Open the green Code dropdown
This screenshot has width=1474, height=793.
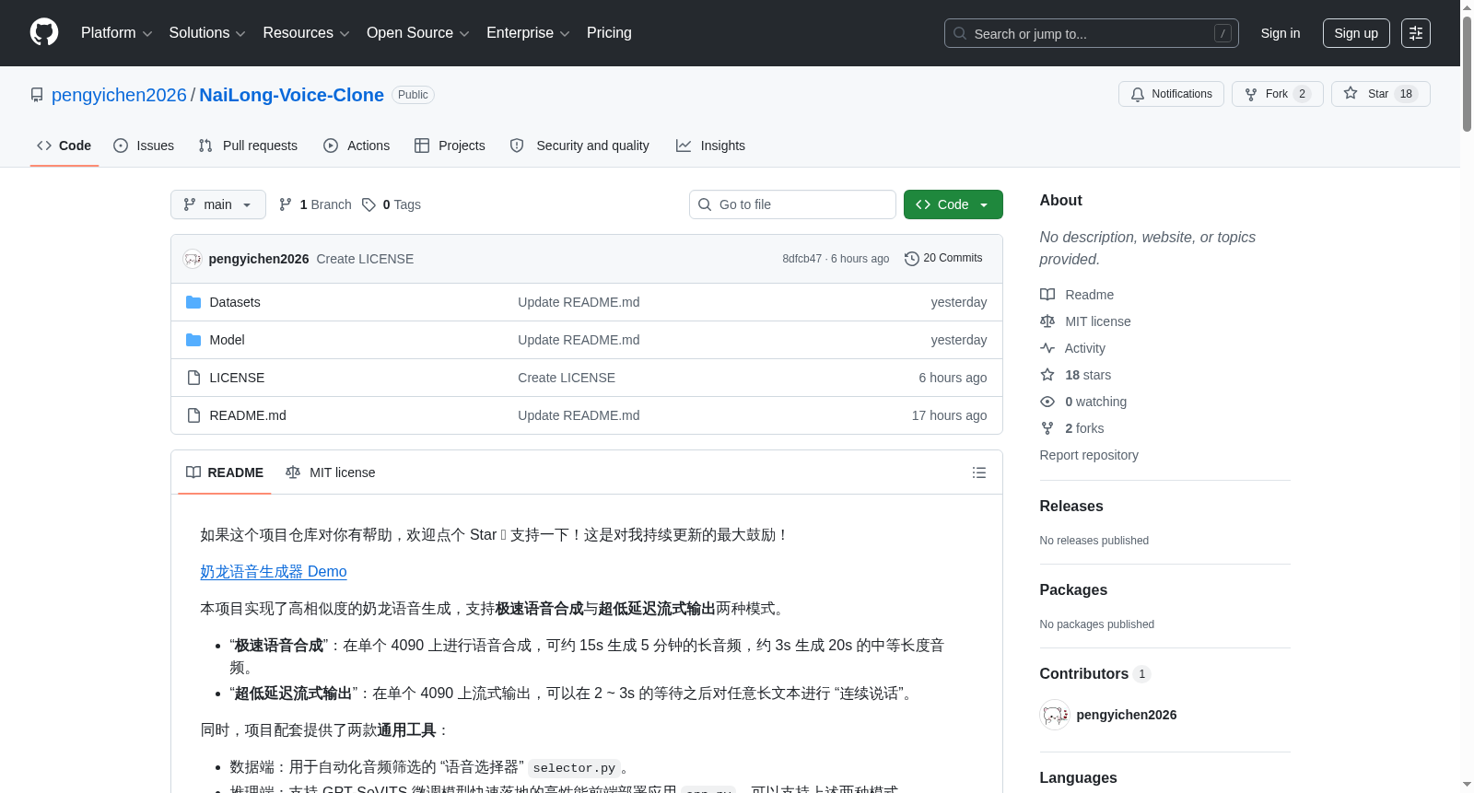pos(953,204)
